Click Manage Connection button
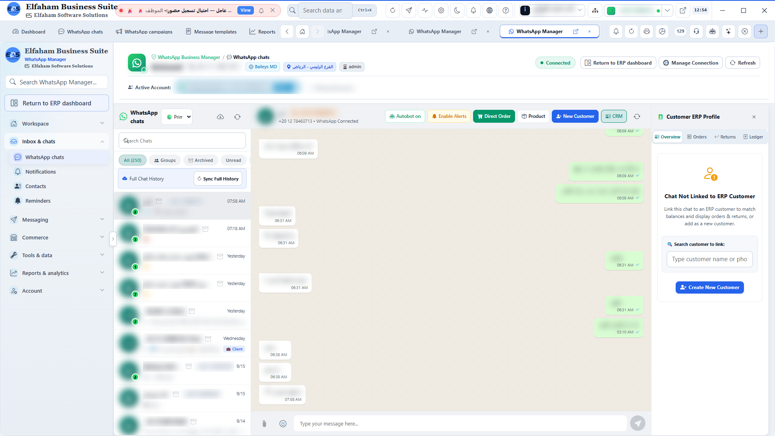The width and height of the screenshot is (775, 436). pos(691,63)
